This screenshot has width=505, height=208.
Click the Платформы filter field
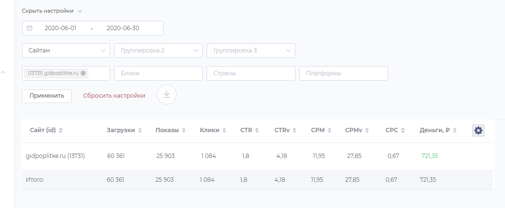[344, 73]
